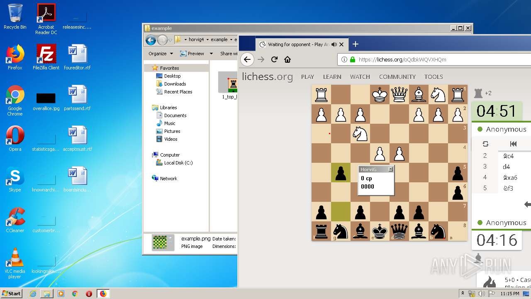Viewport: 531px width, 299px height.
Task: Click the white queen on the board
Action: (x=399, y=95)
